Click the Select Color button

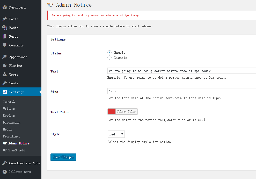(x=126, y=111)
